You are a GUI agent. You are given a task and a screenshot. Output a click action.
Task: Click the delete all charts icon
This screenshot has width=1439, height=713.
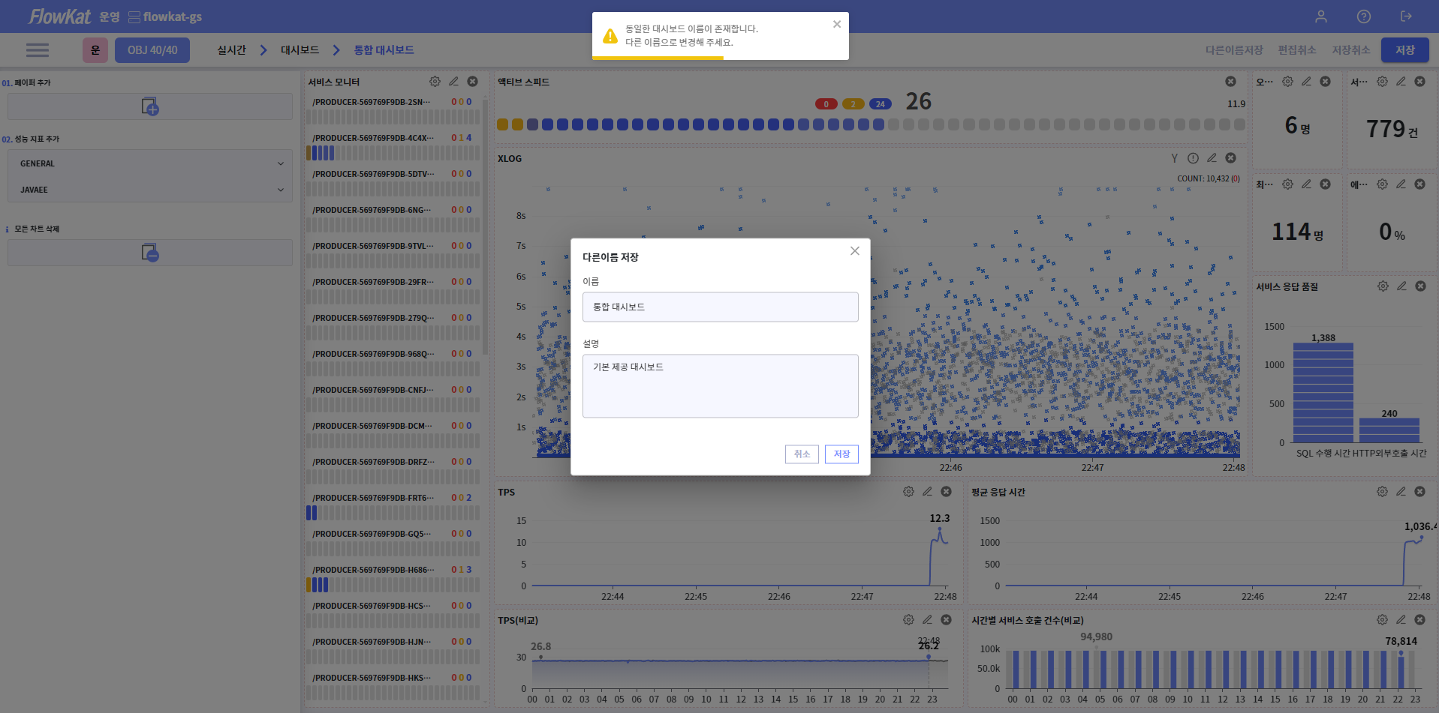coord(150,253)
